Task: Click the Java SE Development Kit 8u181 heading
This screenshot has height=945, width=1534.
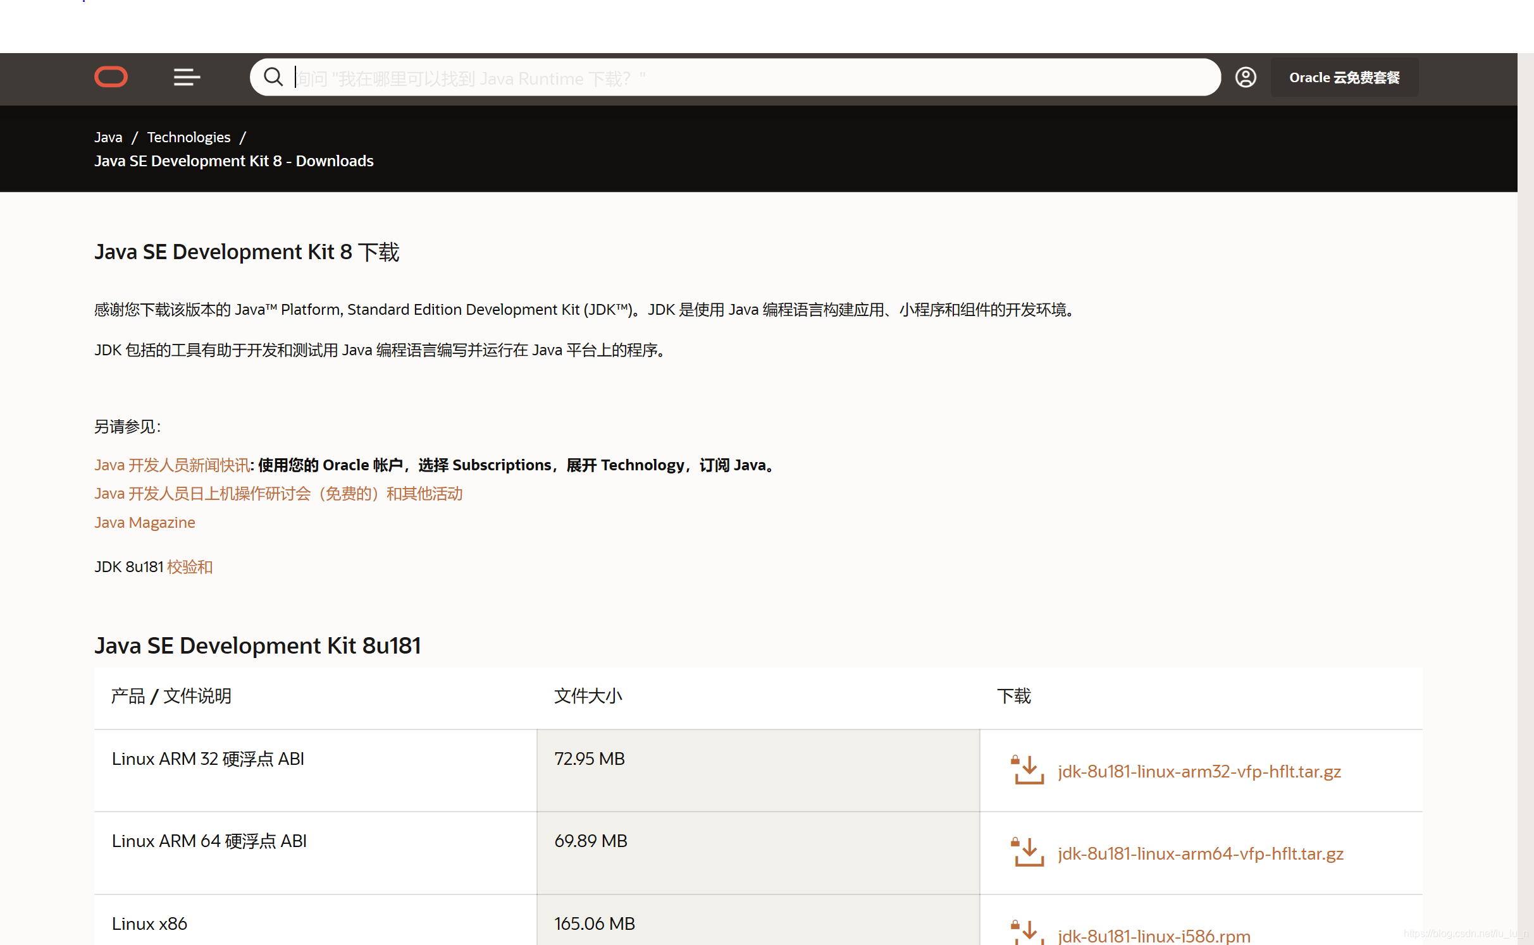Action: point(257,645)
